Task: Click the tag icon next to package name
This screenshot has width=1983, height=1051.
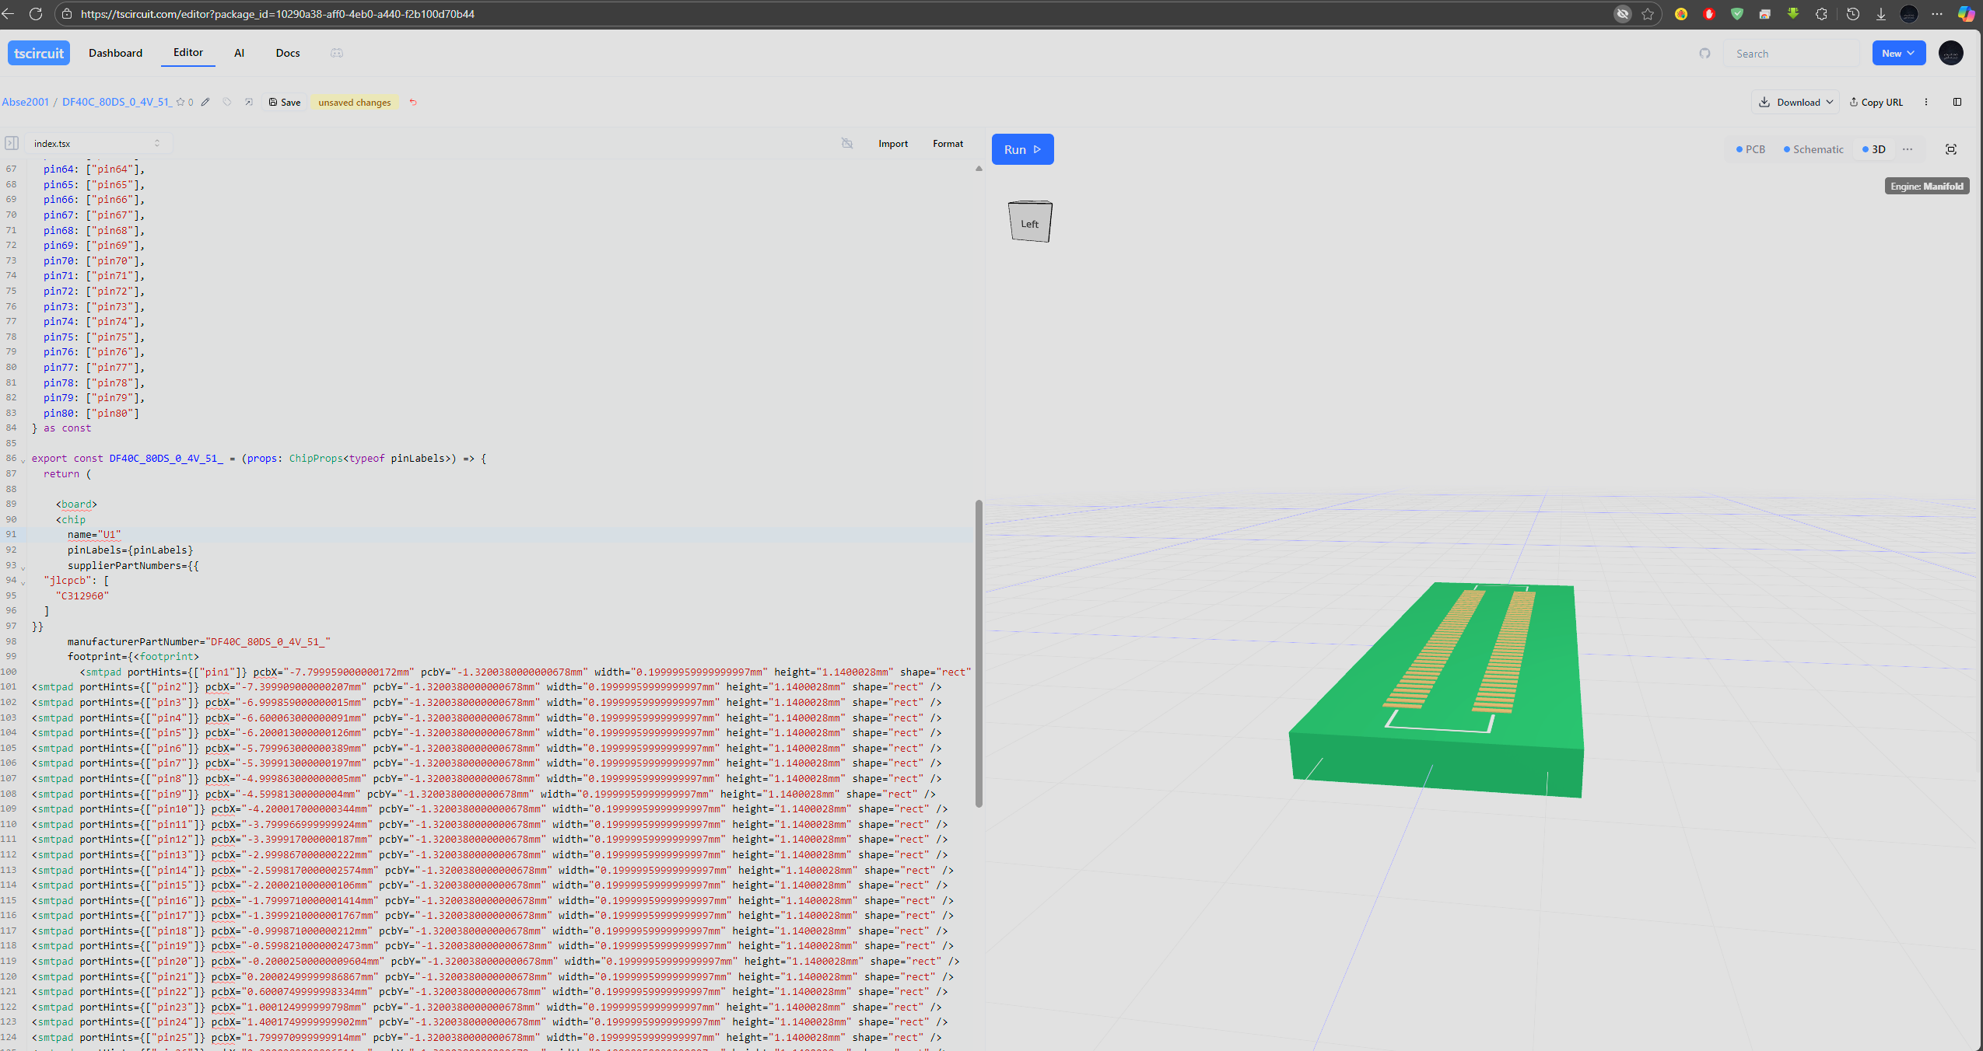Action: click(x=227, y=102)
